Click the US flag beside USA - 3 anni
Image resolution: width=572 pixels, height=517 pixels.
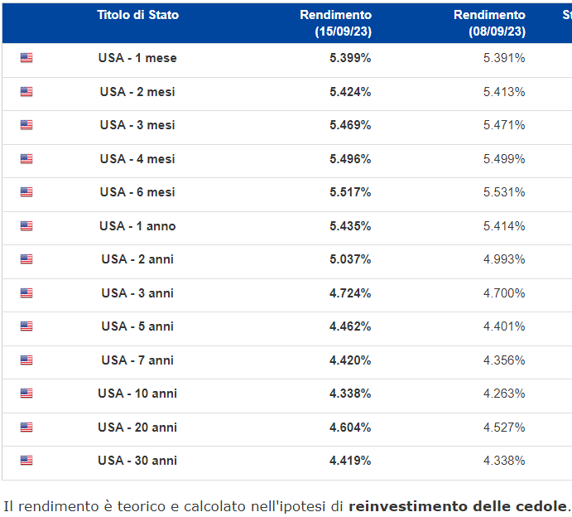tap(26, 293)
